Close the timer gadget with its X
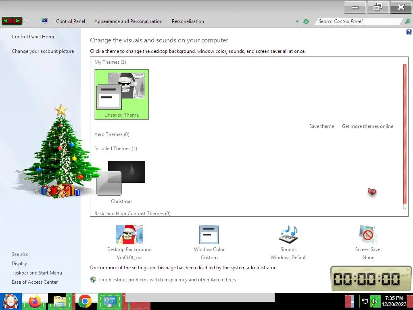 (x=408, y=269)
